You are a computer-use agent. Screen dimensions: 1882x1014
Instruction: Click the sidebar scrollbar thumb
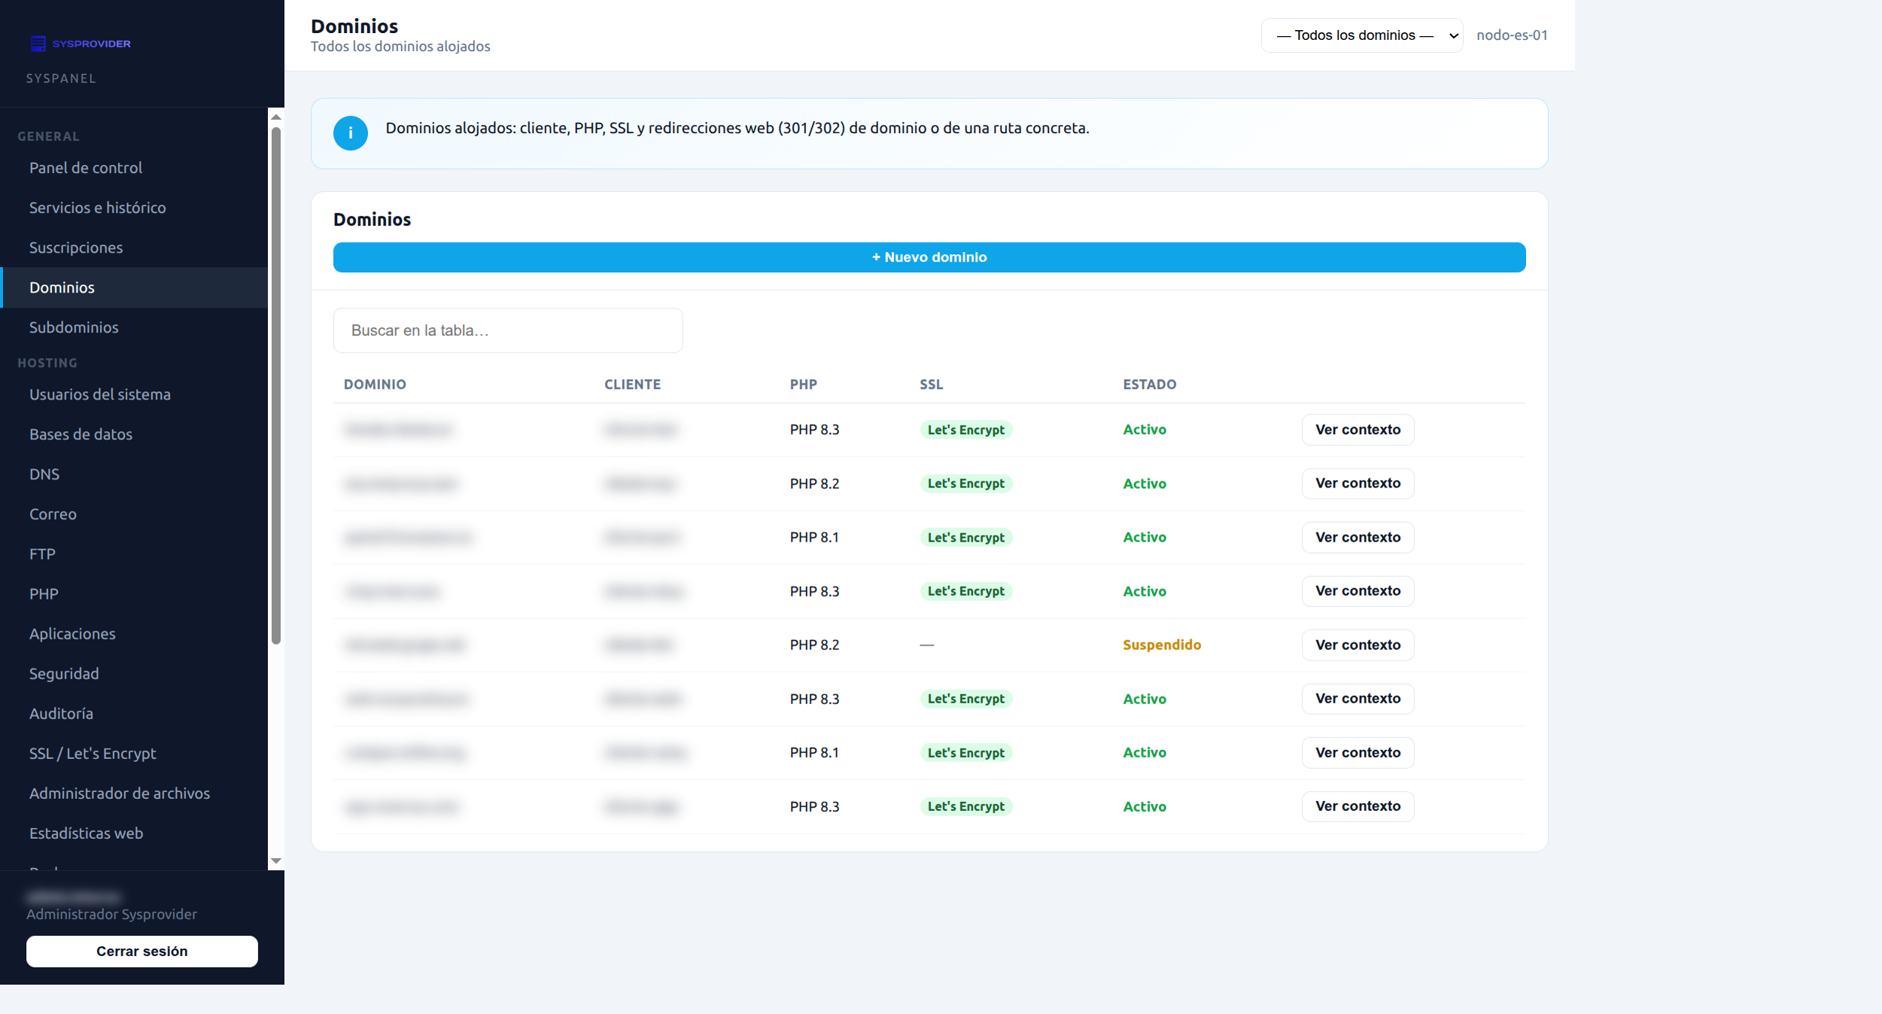(276, 385)
